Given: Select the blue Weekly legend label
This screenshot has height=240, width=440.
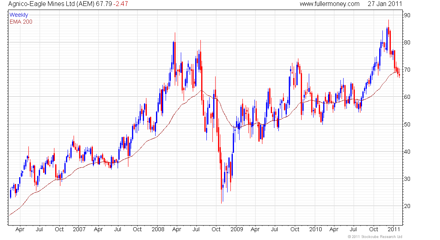Looking at the screenshot, I should 19,15.
